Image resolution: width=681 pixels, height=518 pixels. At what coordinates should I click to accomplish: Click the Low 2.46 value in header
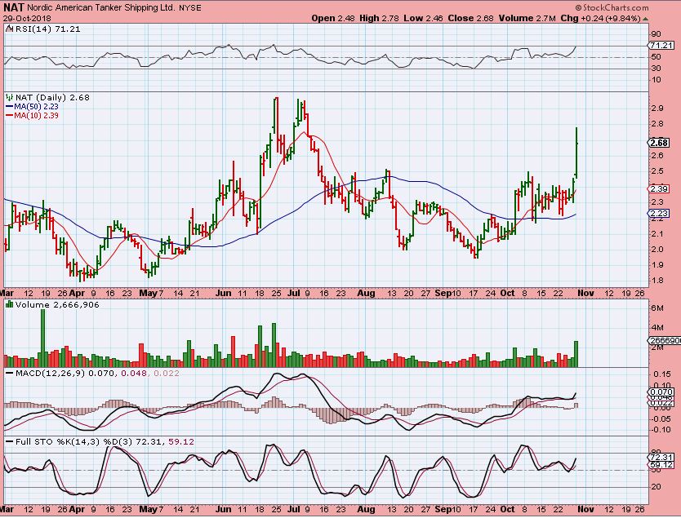click(424, 18)
